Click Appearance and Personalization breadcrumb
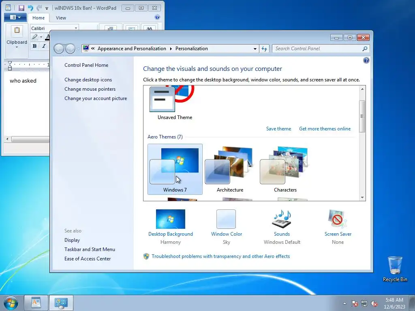The width and height of the screenshot is (415, 311). [132, 49]
